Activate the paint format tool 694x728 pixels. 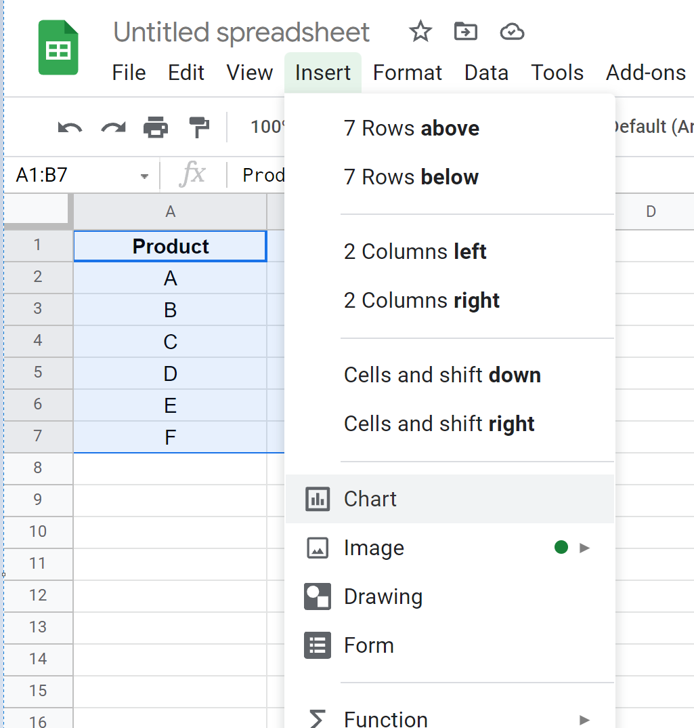[199, 127]
